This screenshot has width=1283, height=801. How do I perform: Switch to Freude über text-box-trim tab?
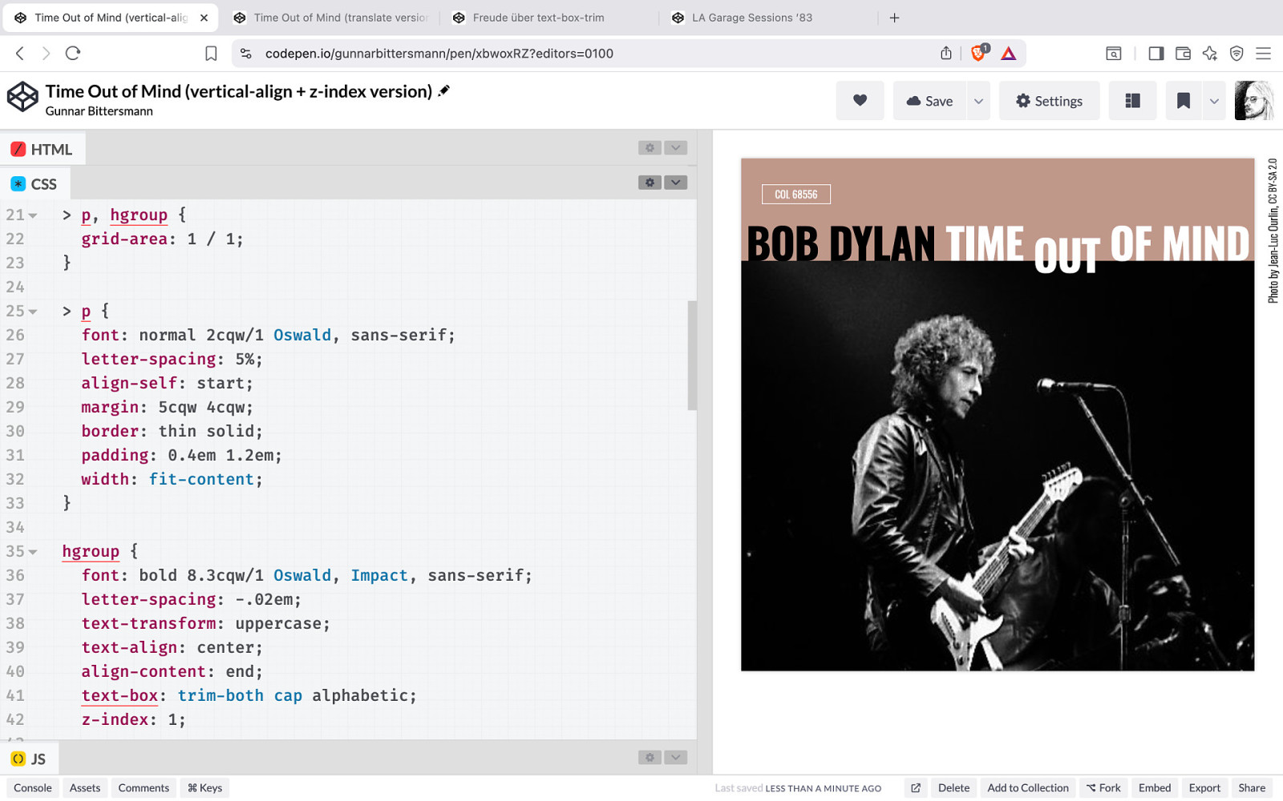tap(549, 18)
